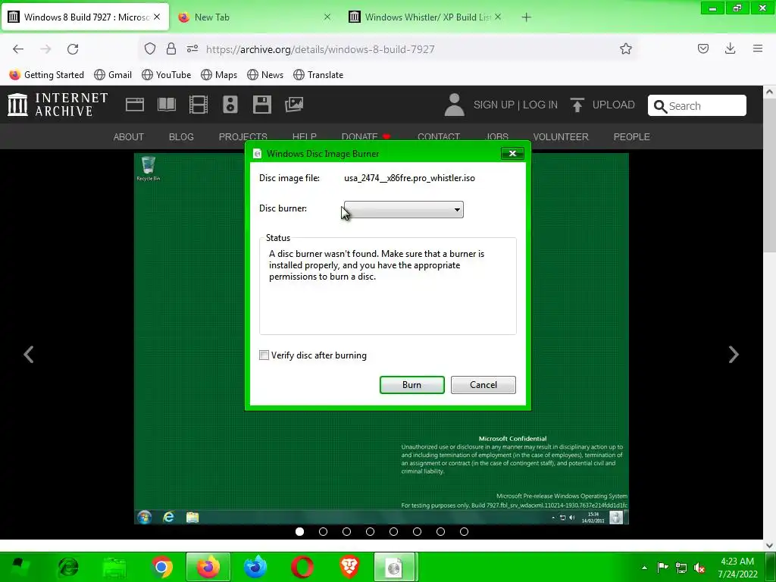Click the padlock site info icon

pyautogui.click(x=171, y=48)
